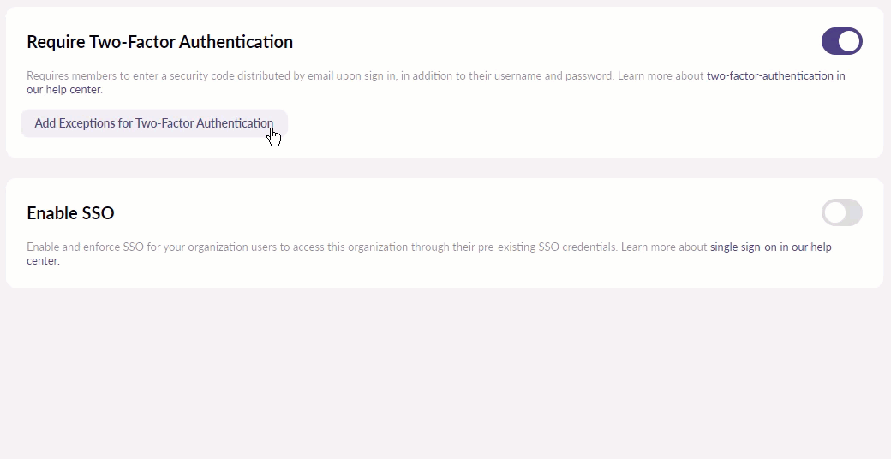Open the two-factor-authentication help center link

(x=774, y=75)
